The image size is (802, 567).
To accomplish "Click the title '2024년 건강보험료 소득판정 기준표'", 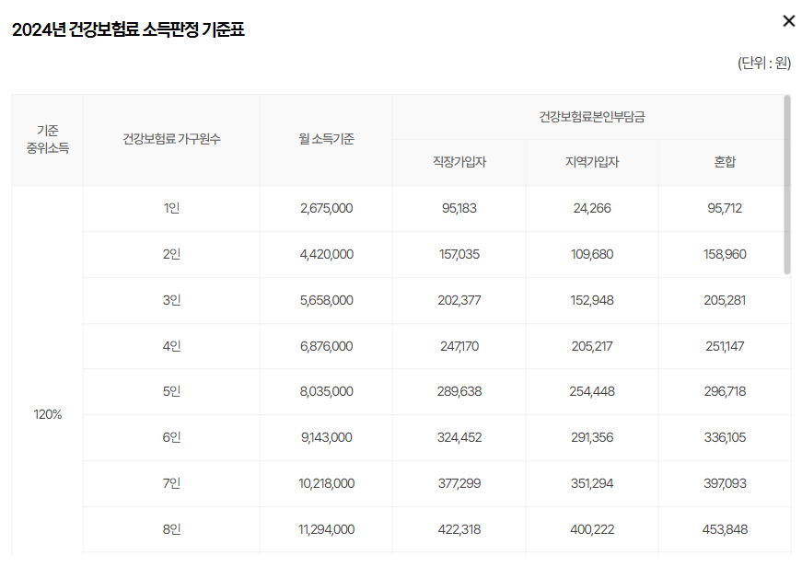I will coord(128,29).
